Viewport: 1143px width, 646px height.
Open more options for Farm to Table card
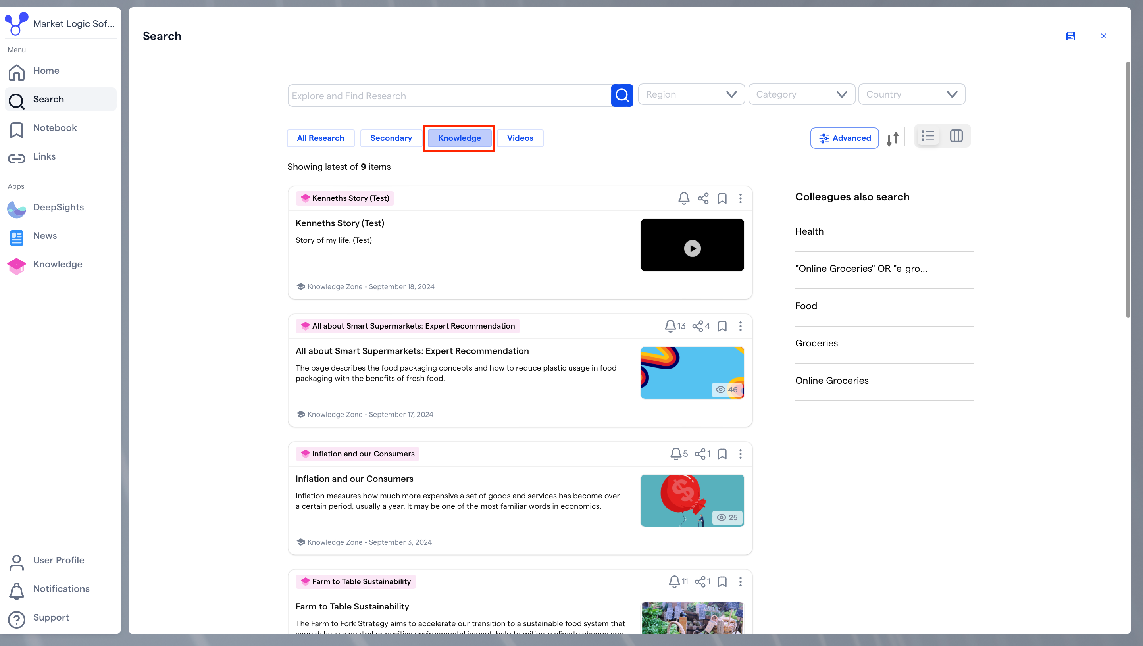(741, 582)
